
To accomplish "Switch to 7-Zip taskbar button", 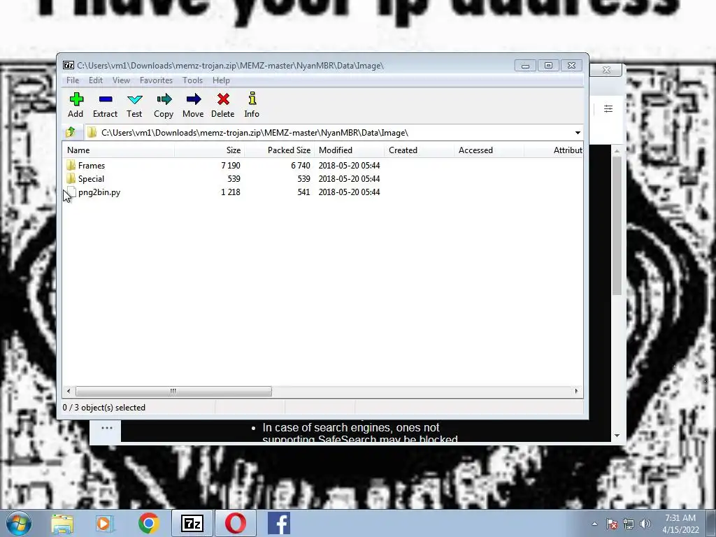I will (192, 523).
